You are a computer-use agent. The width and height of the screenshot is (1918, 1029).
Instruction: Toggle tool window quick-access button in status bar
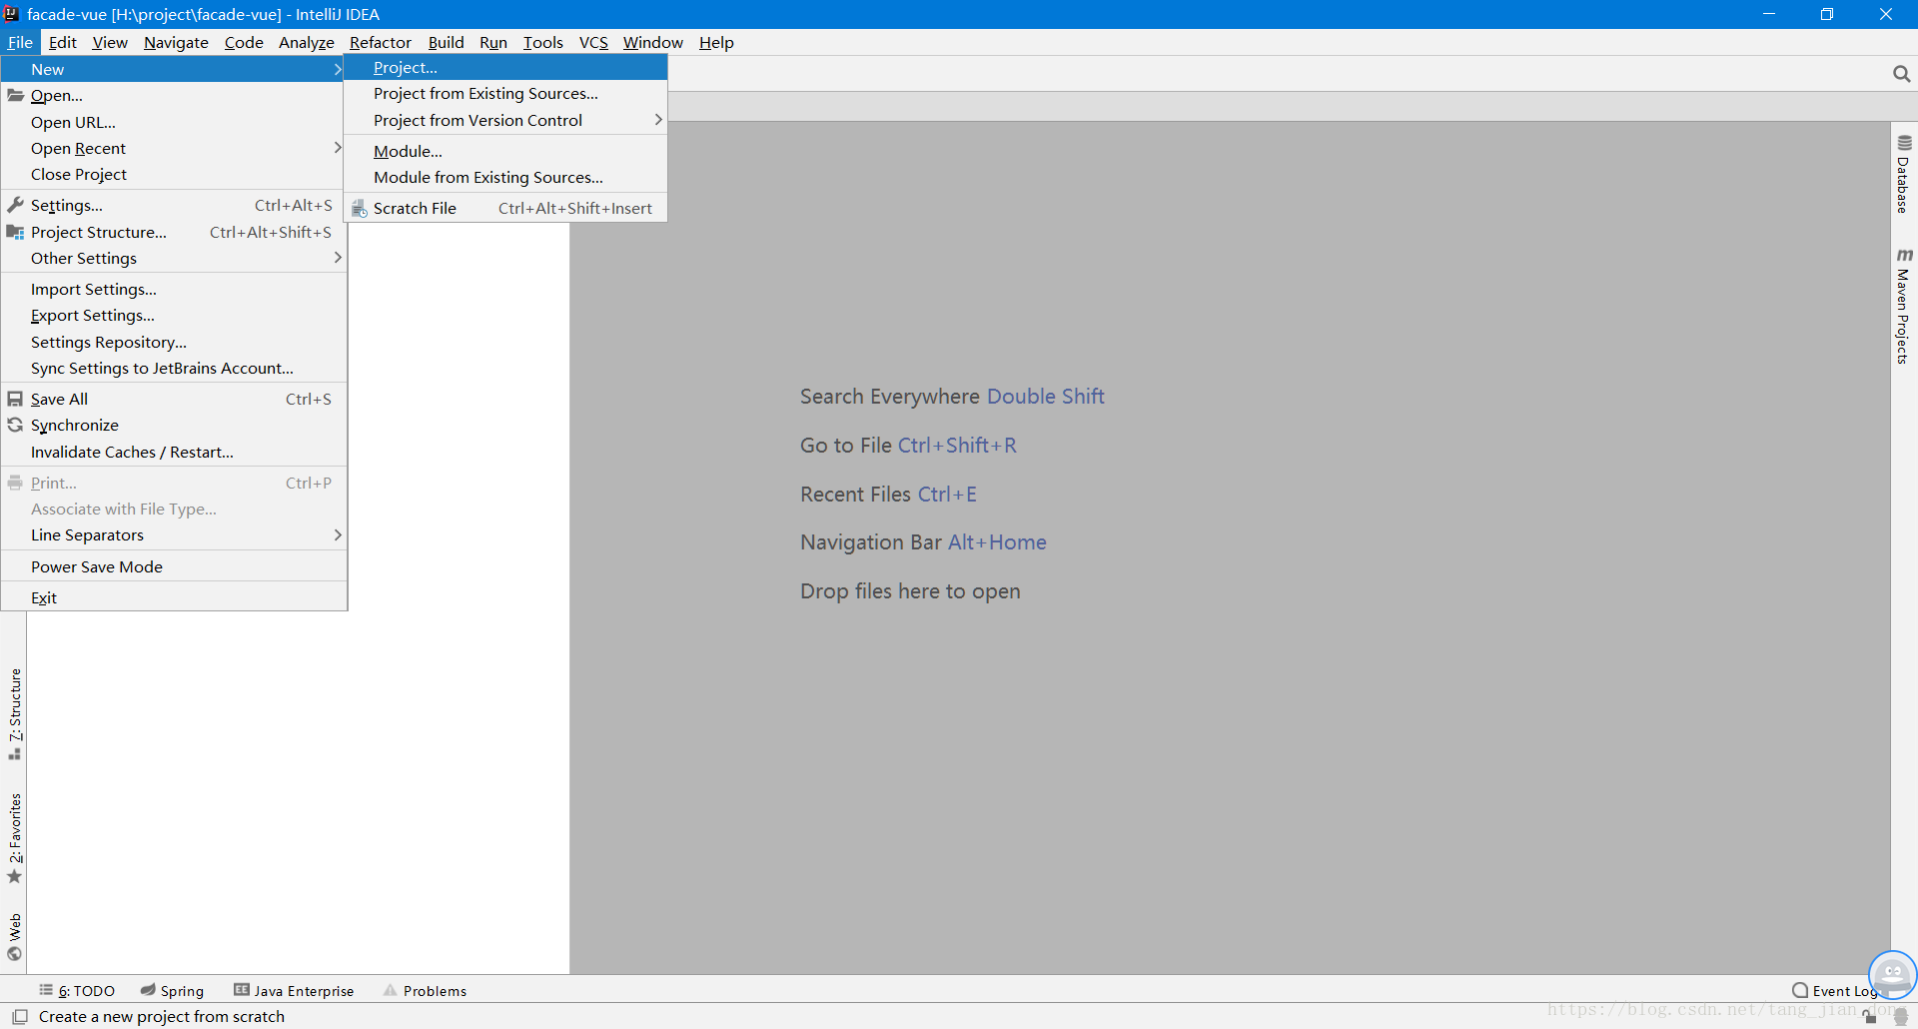click(x=20, y=1016)
